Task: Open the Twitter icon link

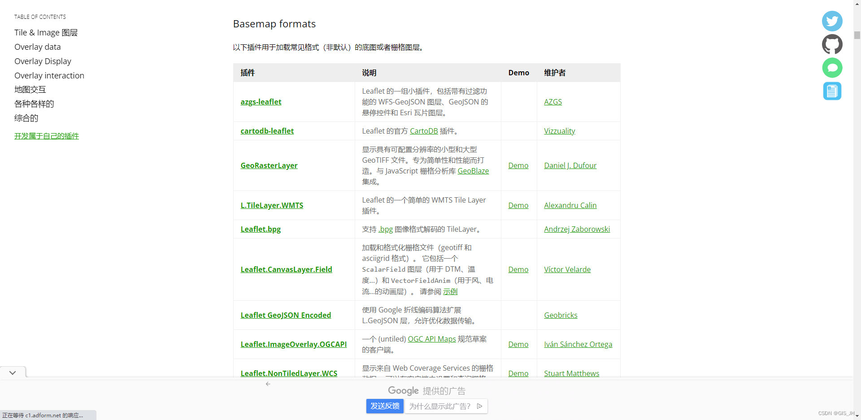Action: click(x=832, y=21)
